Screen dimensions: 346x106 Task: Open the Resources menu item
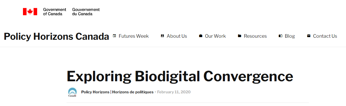click(x=255, y=36)
